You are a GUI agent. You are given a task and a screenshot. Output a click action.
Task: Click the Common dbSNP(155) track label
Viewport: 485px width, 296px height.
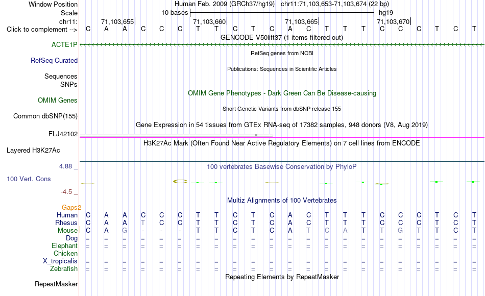pos(45,116)
